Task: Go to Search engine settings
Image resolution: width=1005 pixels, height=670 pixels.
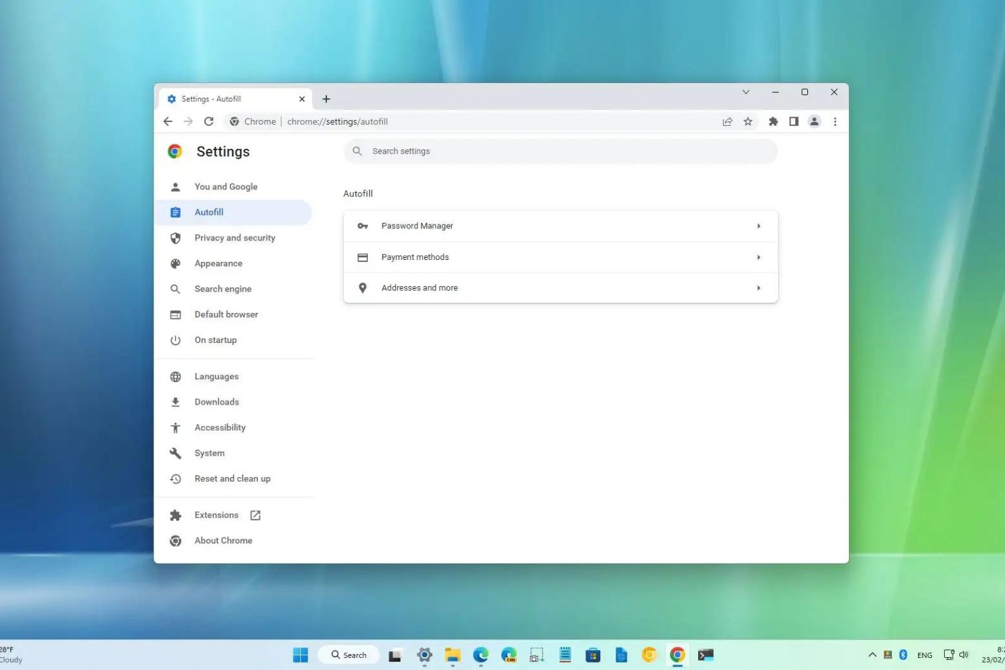Action: 222,289
